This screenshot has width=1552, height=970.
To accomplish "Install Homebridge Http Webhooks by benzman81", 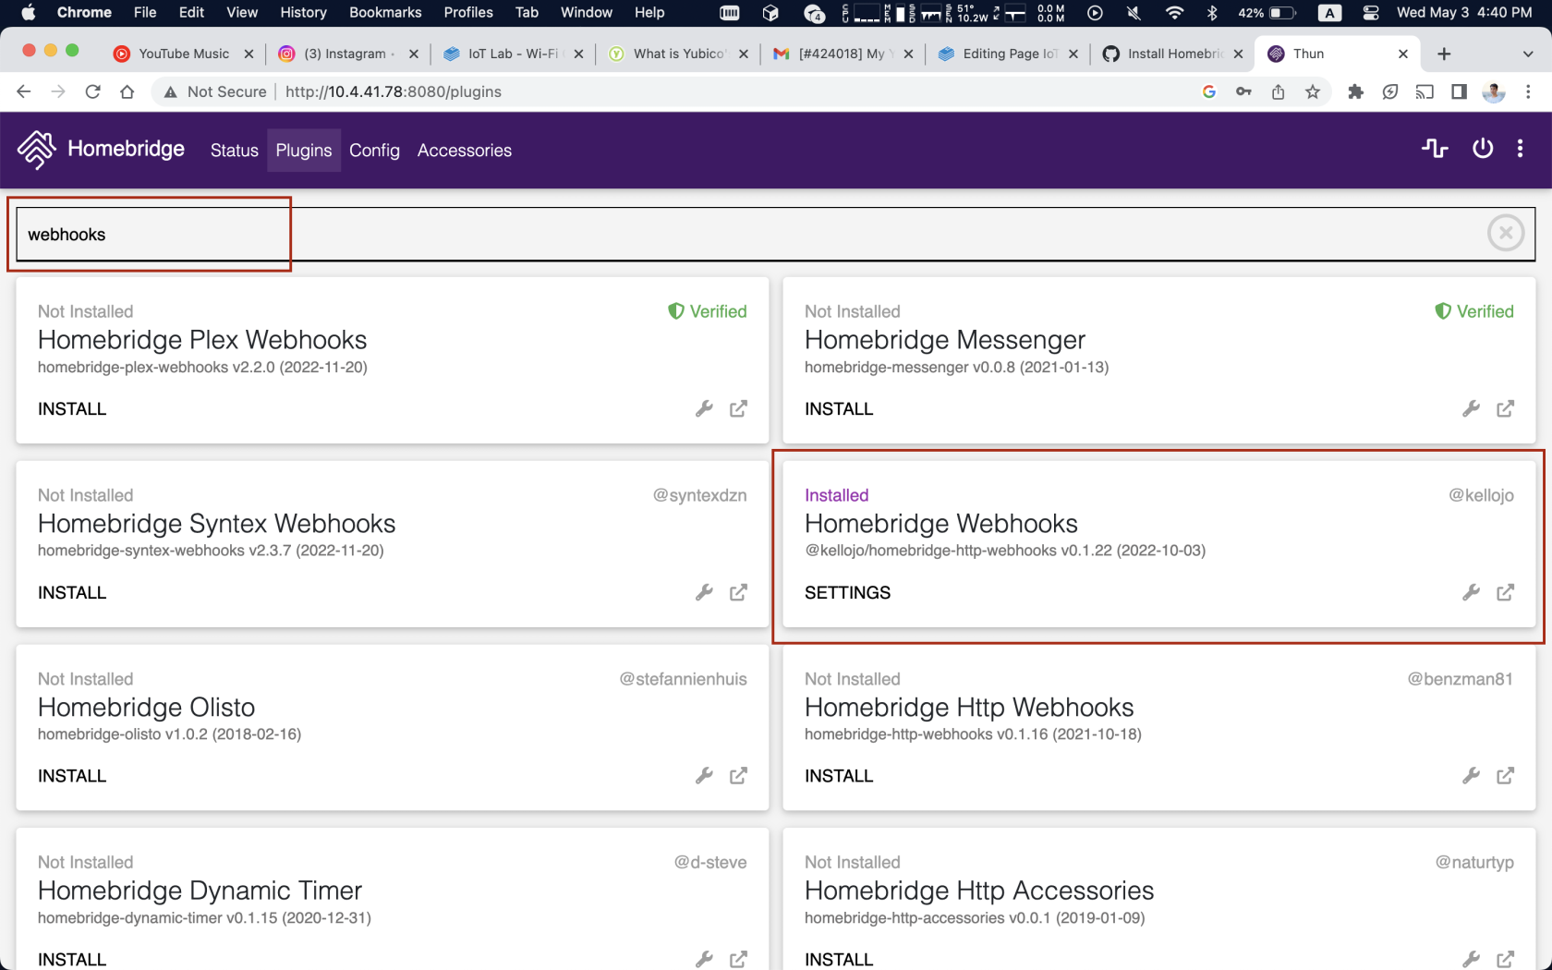I will (x=839, y=776).
